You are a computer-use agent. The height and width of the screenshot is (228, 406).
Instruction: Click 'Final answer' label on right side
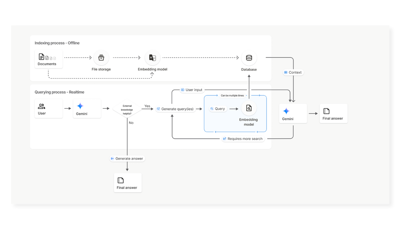(333, 119)
